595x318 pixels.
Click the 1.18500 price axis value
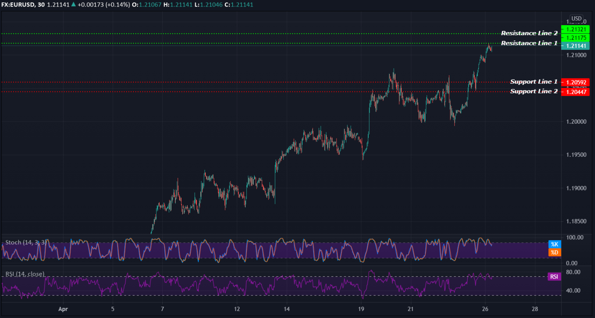tap(576, 221)
